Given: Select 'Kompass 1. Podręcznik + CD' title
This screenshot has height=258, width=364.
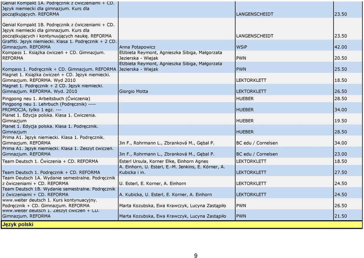Looking at the screenshot, I should tap(59, 69).
